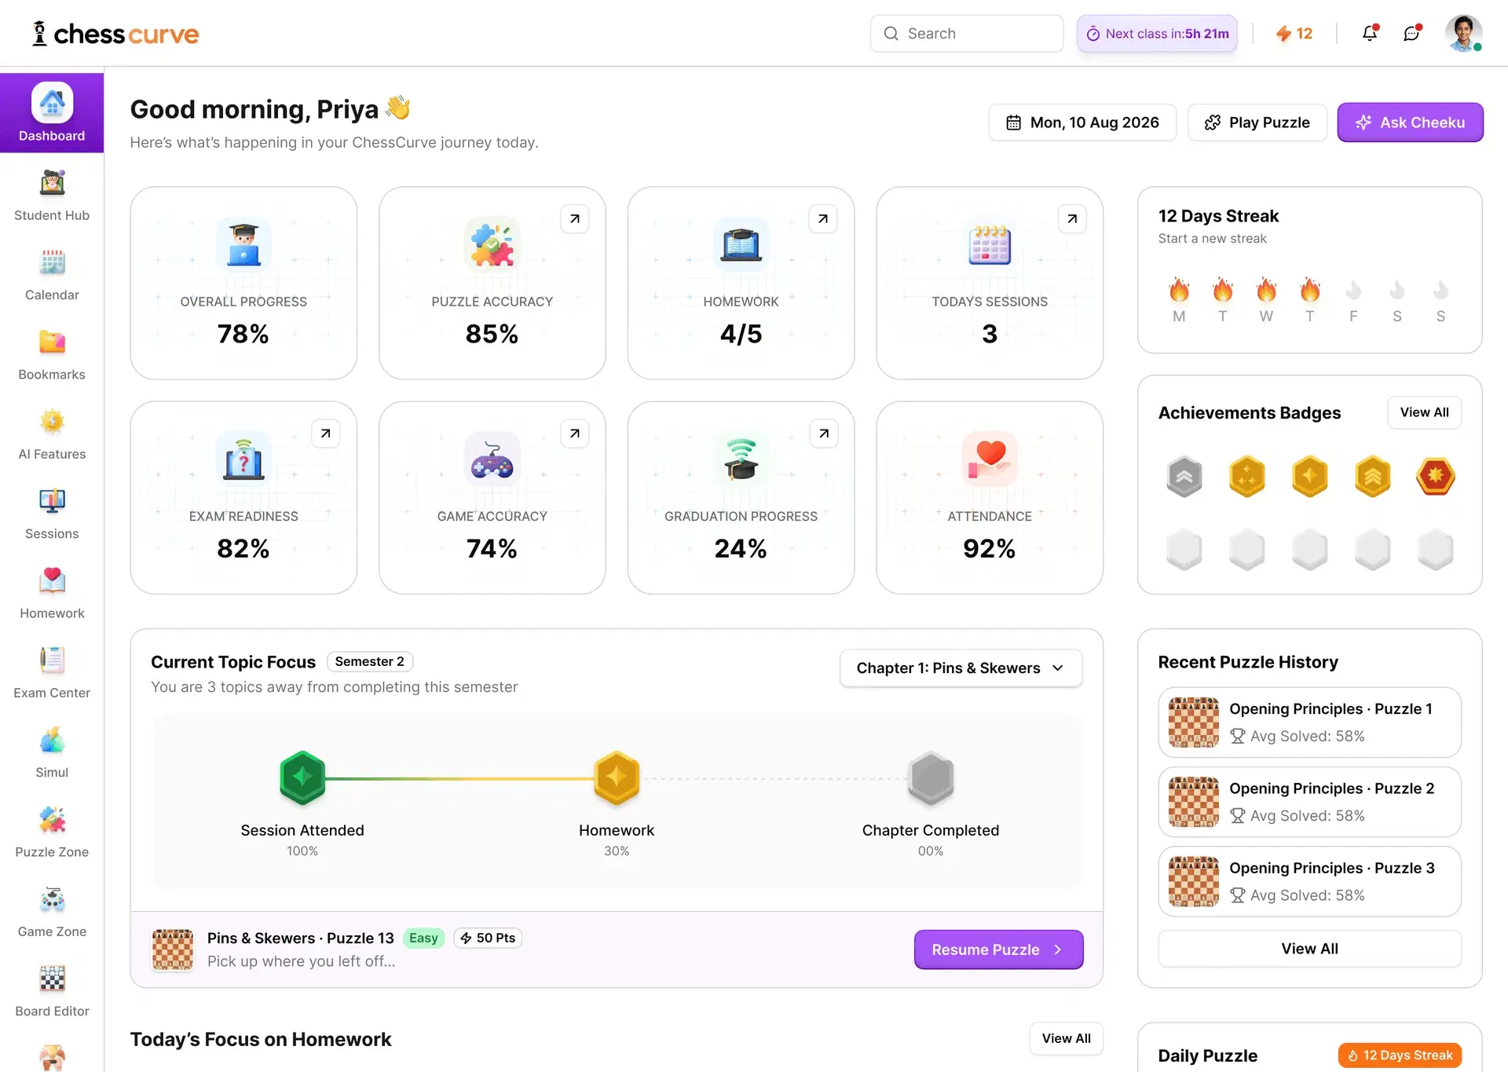Image resolution: width=1508 pixels, height=1072 pixels.
Task: Click Monday's streak flame icon
Action: click(1179, 290)
